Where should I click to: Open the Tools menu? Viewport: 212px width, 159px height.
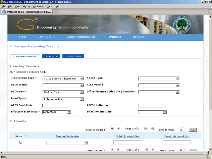click(x=50, y=7)
